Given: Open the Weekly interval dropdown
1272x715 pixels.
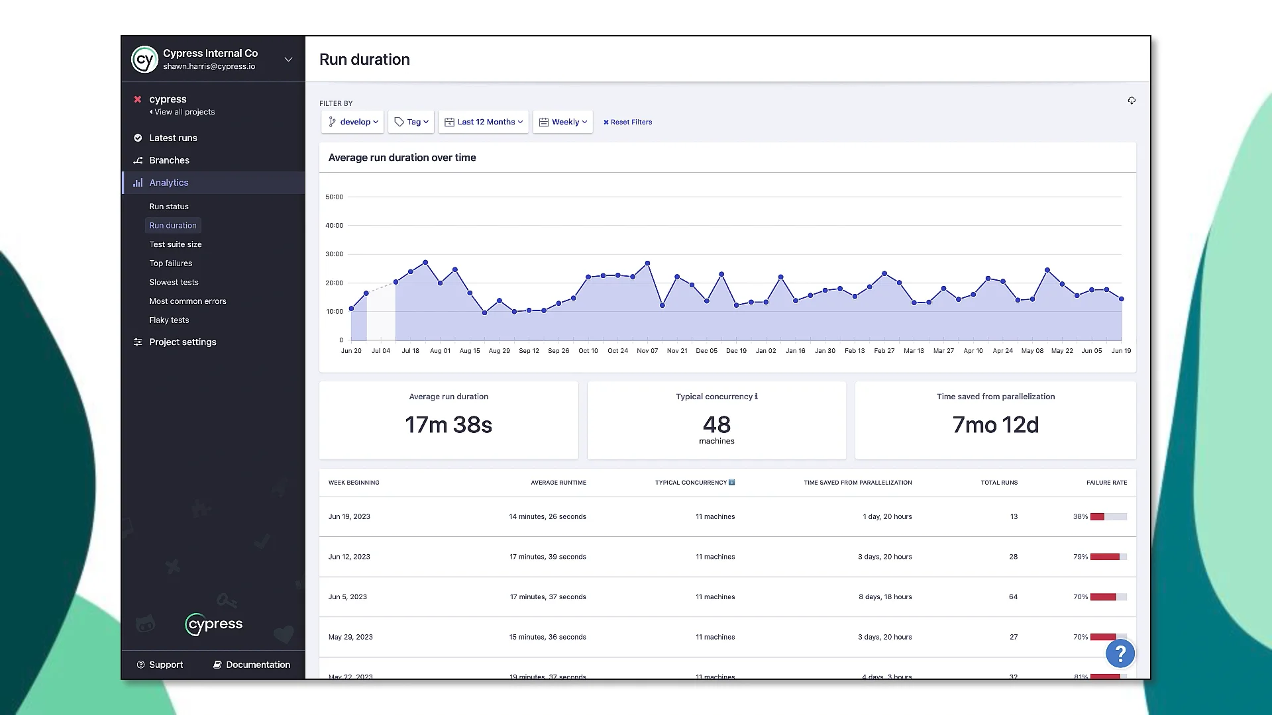Looking at the screenshot, I should 563,122.
